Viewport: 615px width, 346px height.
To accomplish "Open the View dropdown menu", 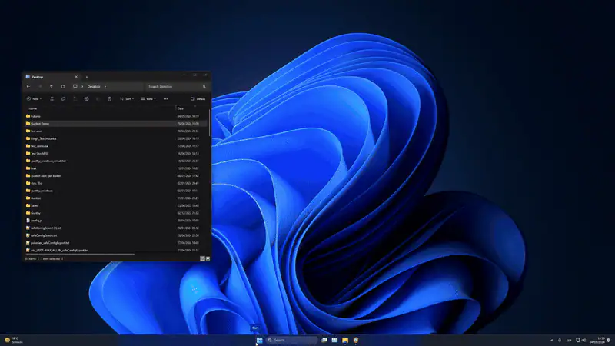I will pos(148,99).
